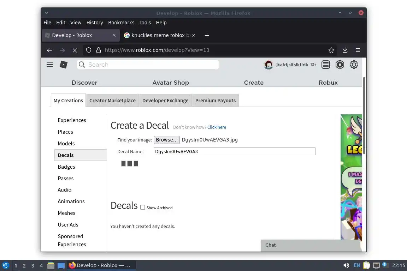Go to the Discover page
This screenshot has height=271, width=407.
coord(84,83)
